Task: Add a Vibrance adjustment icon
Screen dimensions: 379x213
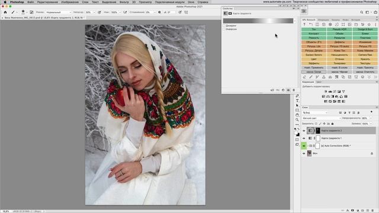Action: pyautogui.click(x=343, y=92)
